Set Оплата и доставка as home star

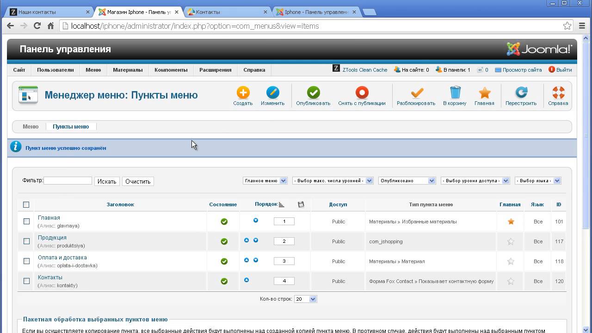coord(511,261)
